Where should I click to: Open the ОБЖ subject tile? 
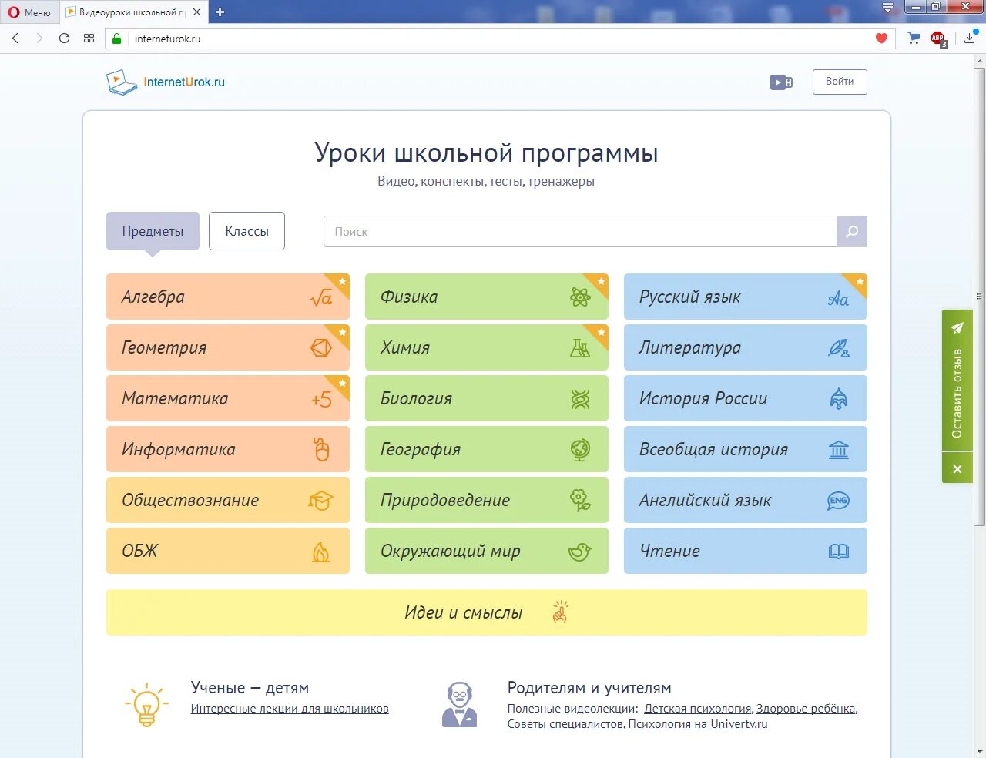[x=227, y=551]
